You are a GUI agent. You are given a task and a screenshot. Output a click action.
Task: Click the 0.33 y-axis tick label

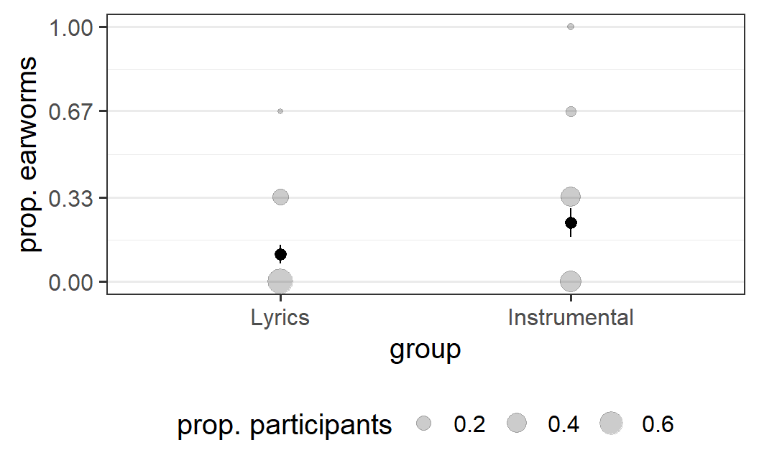click(70, 198)
